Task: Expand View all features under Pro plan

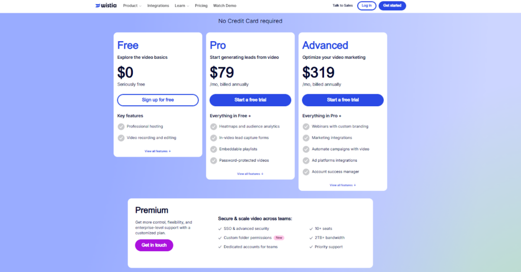Action: point(250,174)
